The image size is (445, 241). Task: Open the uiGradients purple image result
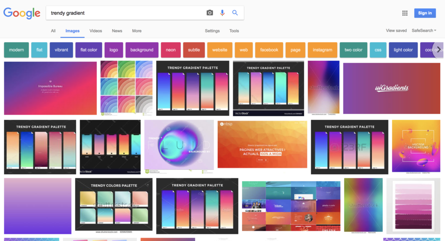(392, 89)
